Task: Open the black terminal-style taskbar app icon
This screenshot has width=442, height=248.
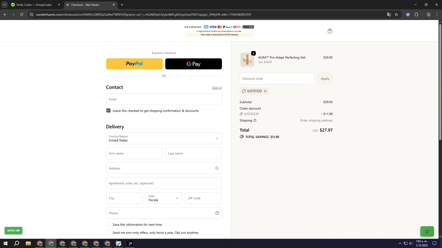Action: click(130, 244)
